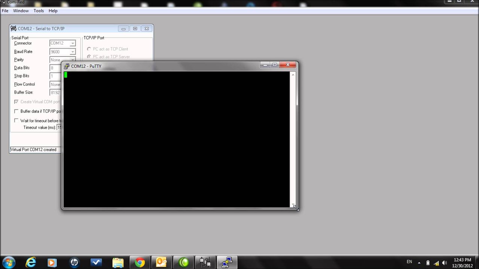Viewport: 479px width, 269px height.
Task: Click the 'Serial Port' group heading
Action: (x=20, y=38)
